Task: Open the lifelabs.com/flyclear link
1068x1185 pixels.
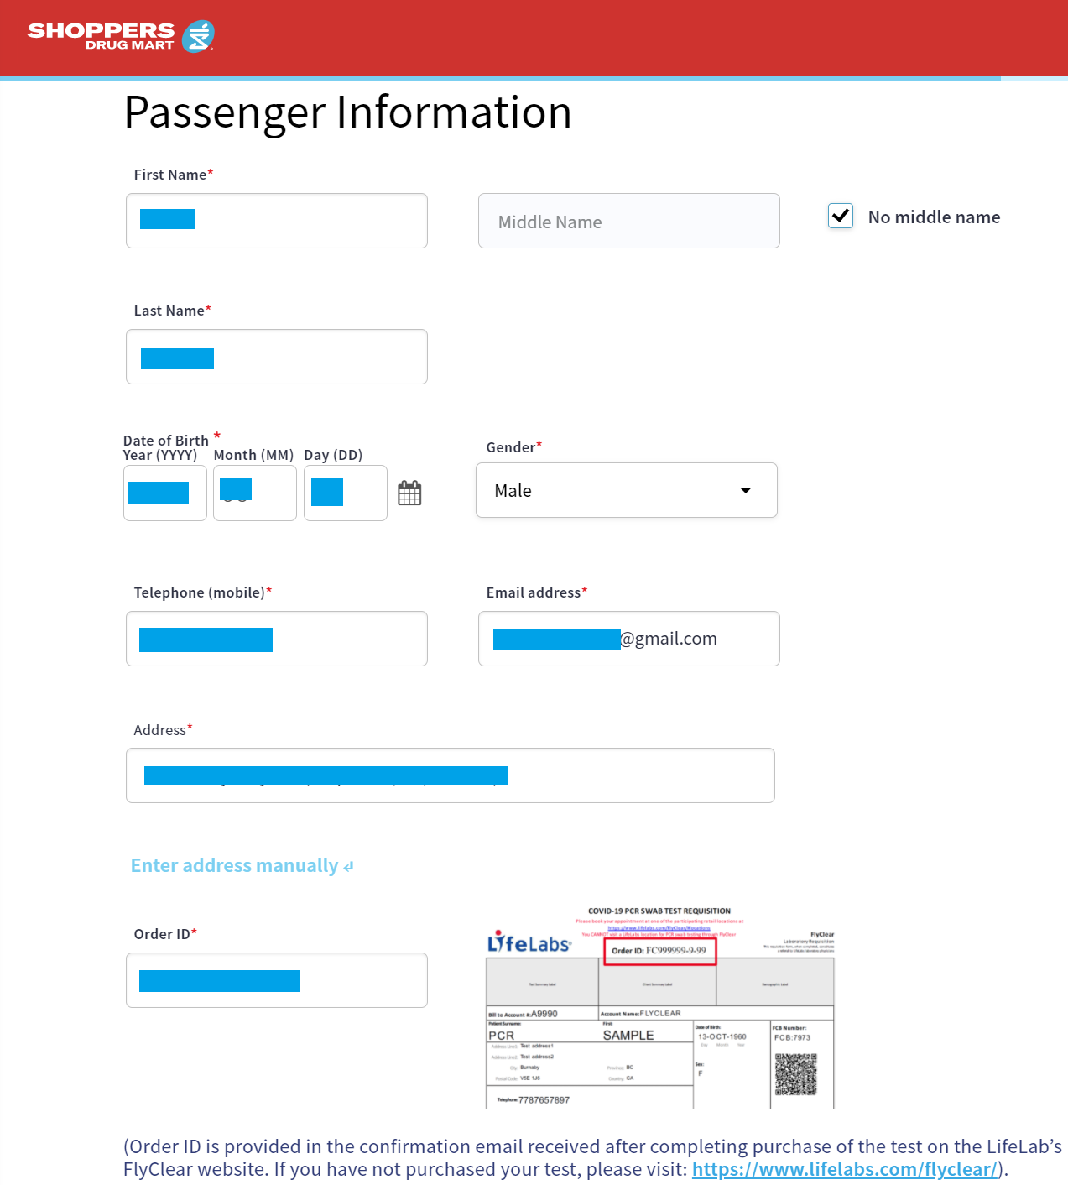Action: 844,1169
